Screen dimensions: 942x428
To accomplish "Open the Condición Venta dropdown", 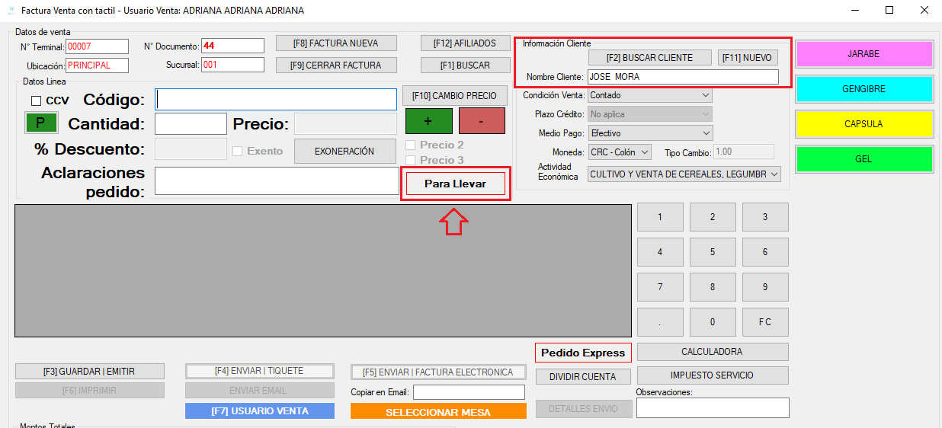I will pos(649,95).
